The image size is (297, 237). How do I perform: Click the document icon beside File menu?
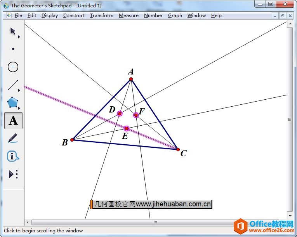tap(9, 16)
